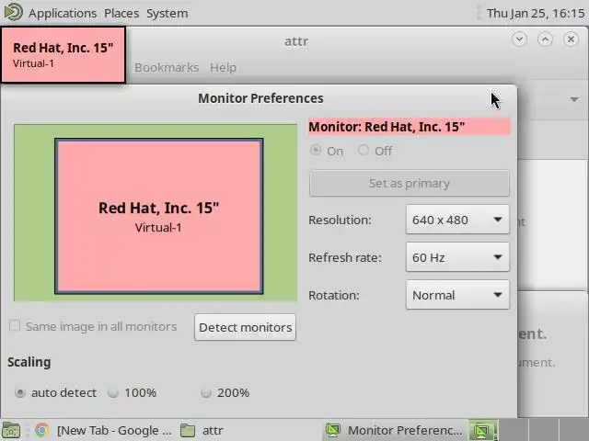Minimize the attr file manager window

coord(519,39)
